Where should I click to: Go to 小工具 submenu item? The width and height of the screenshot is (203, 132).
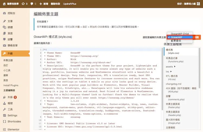click(x=7, y=70)
